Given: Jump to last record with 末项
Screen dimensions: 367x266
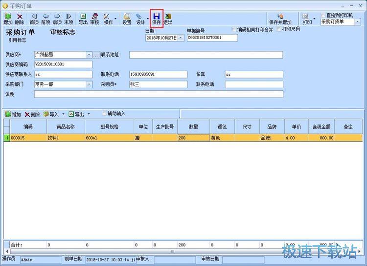Looking at the screenshot, I should (x=69, y=19).
